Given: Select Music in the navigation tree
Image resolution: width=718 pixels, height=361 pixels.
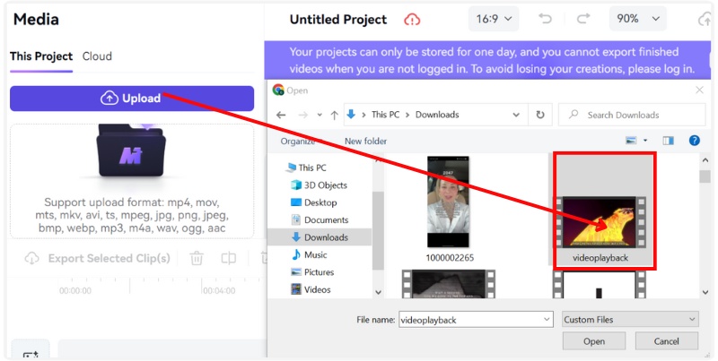Looking at the screenshot, I should tap(315, 254).
